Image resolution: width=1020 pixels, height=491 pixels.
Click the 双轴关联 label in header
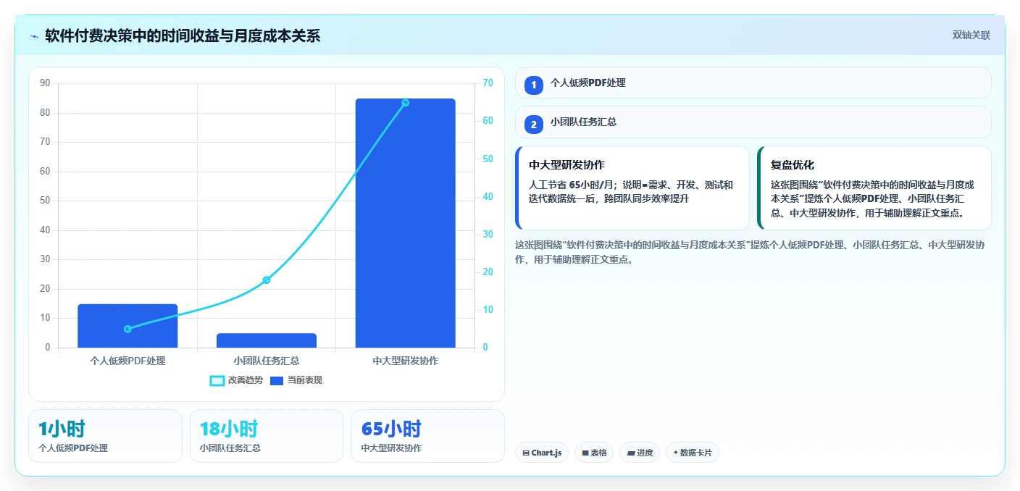tap(971, 35)
